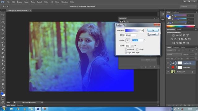Switch to the Paths tab
198x111 pixels.
coord(183,47)
